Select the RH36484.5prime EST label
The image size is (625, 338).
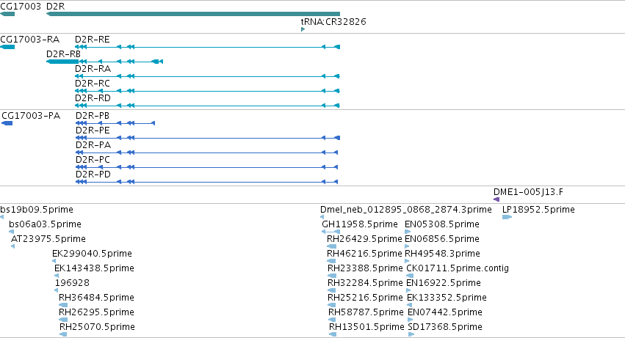(x=96, y=298)
